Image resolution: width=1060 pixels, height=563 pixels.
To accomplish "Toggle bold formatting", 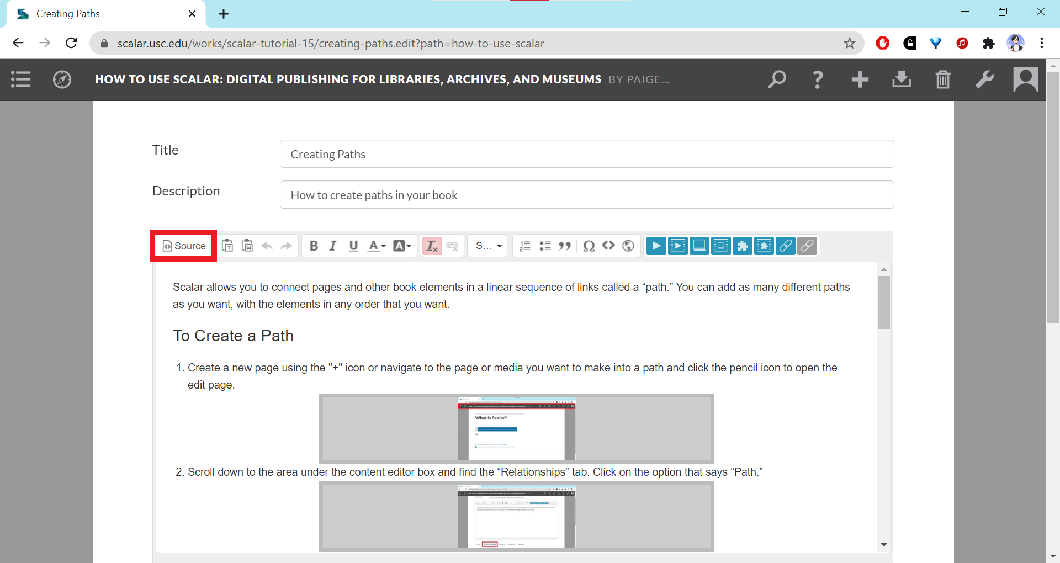I will [x=314, y=246].
